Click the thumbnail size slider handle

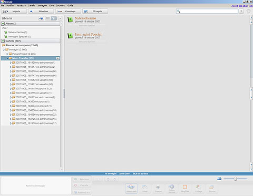[x=235, y=179]
